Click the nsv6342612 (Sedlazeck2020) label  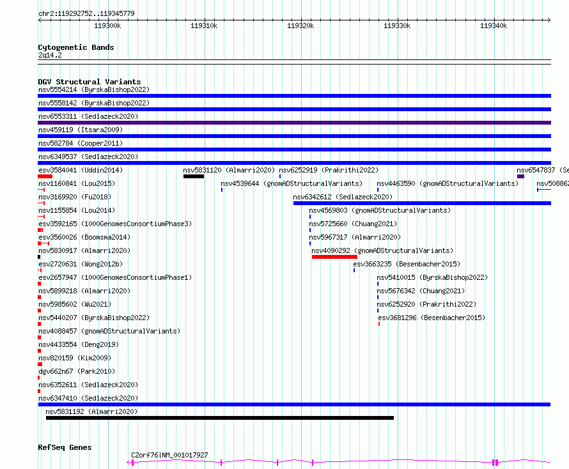pos(343,197)
